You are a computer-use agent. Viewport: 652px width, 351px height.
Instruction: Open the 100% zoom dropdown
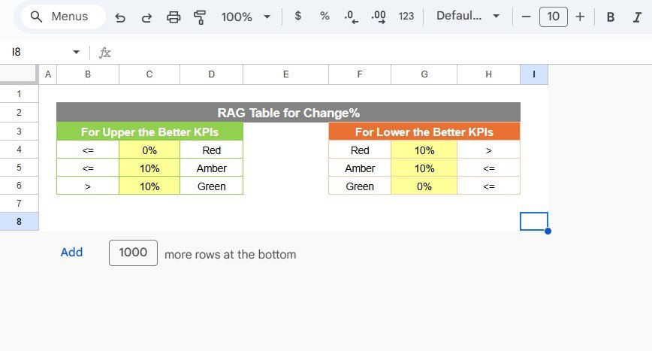click(245, 17)
